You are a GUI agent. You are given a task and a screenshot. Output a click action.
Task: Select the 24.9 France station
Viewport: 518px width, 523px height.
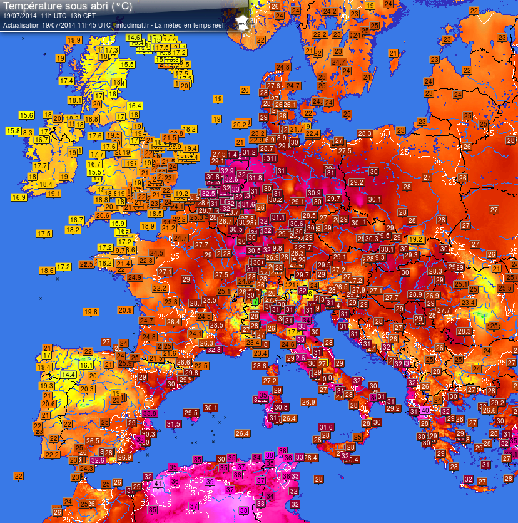click(135, 277)
